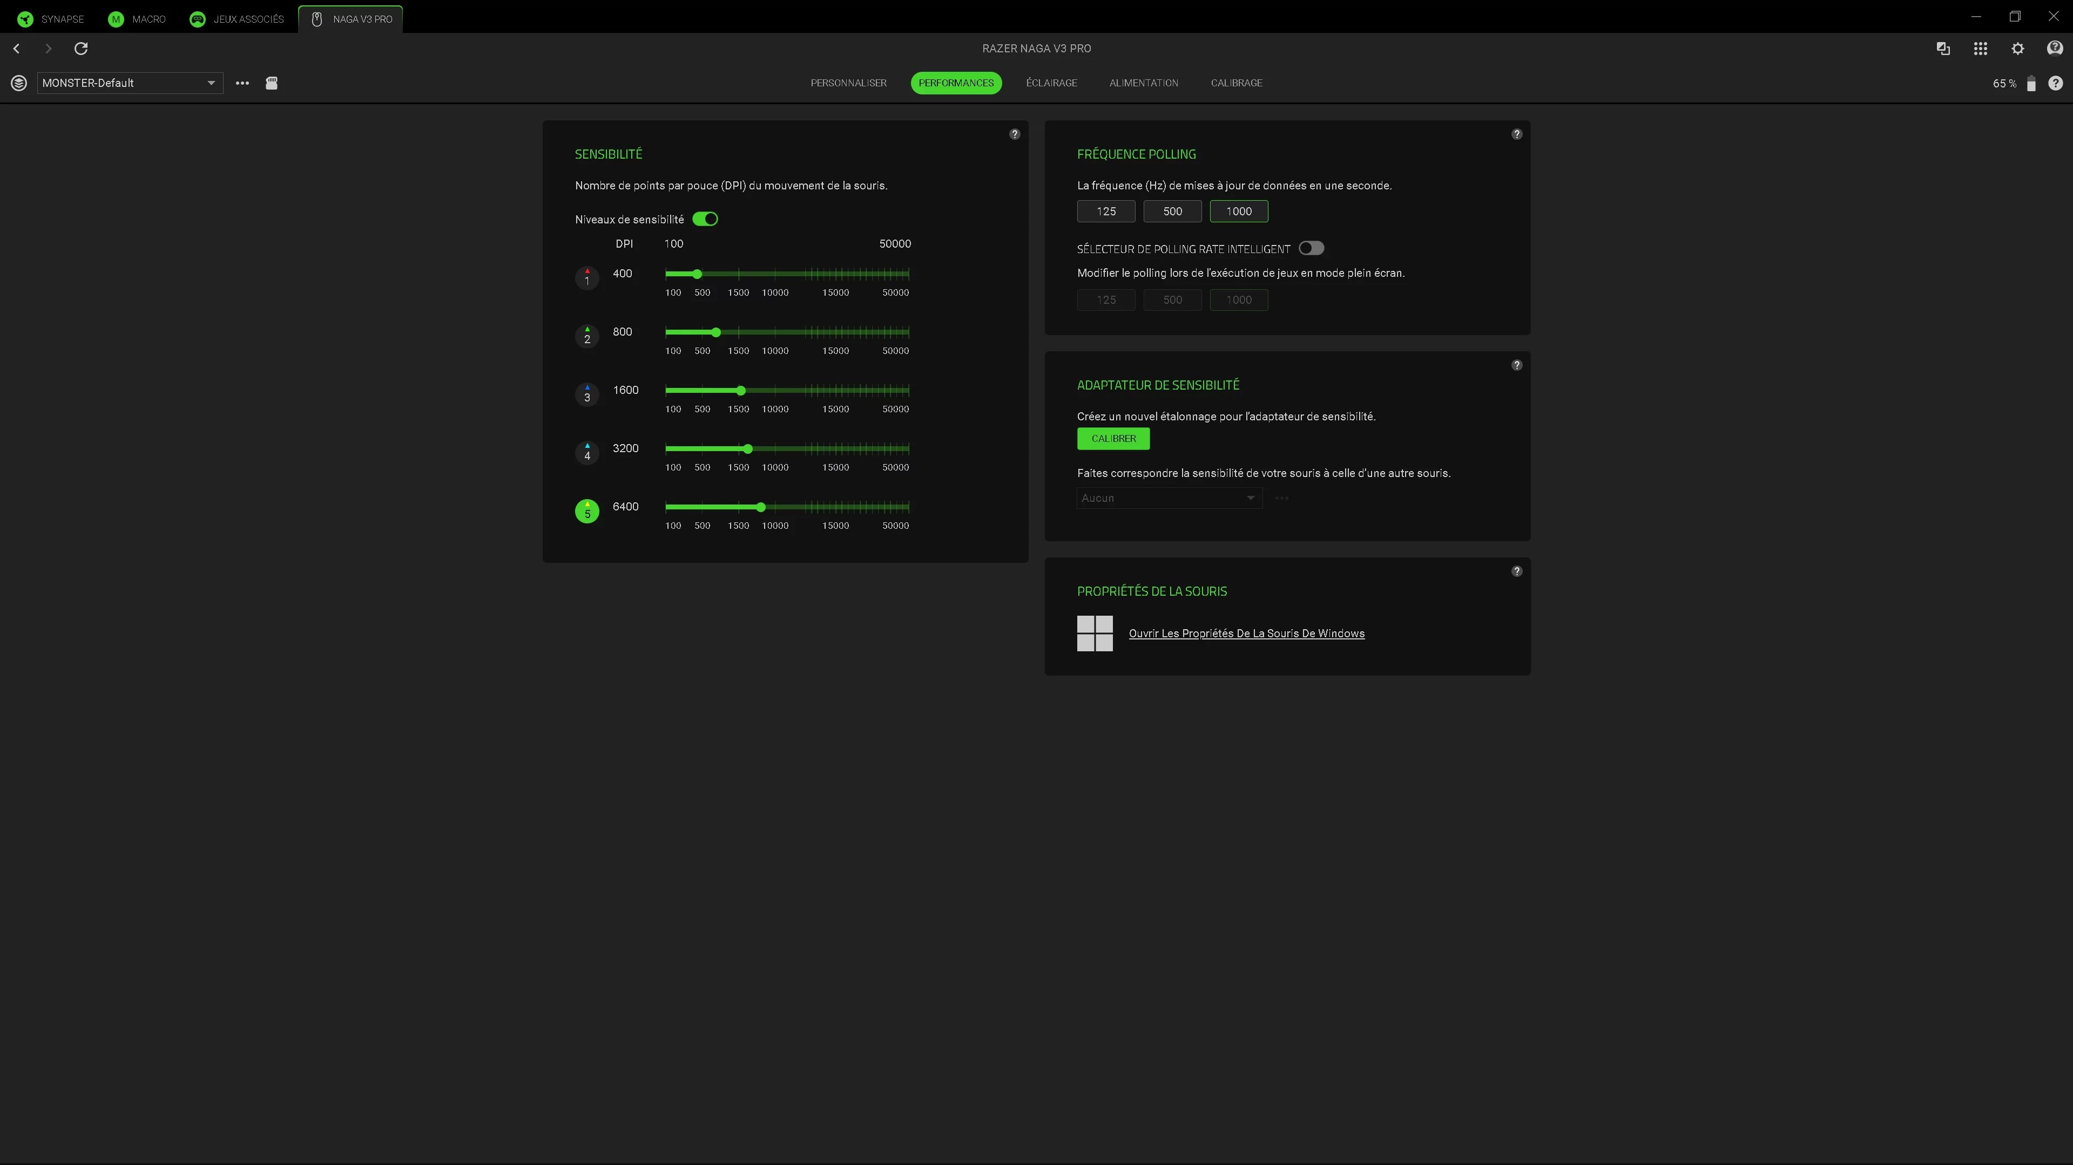Show help for Propriétés de la Souris

[1517, 571]
